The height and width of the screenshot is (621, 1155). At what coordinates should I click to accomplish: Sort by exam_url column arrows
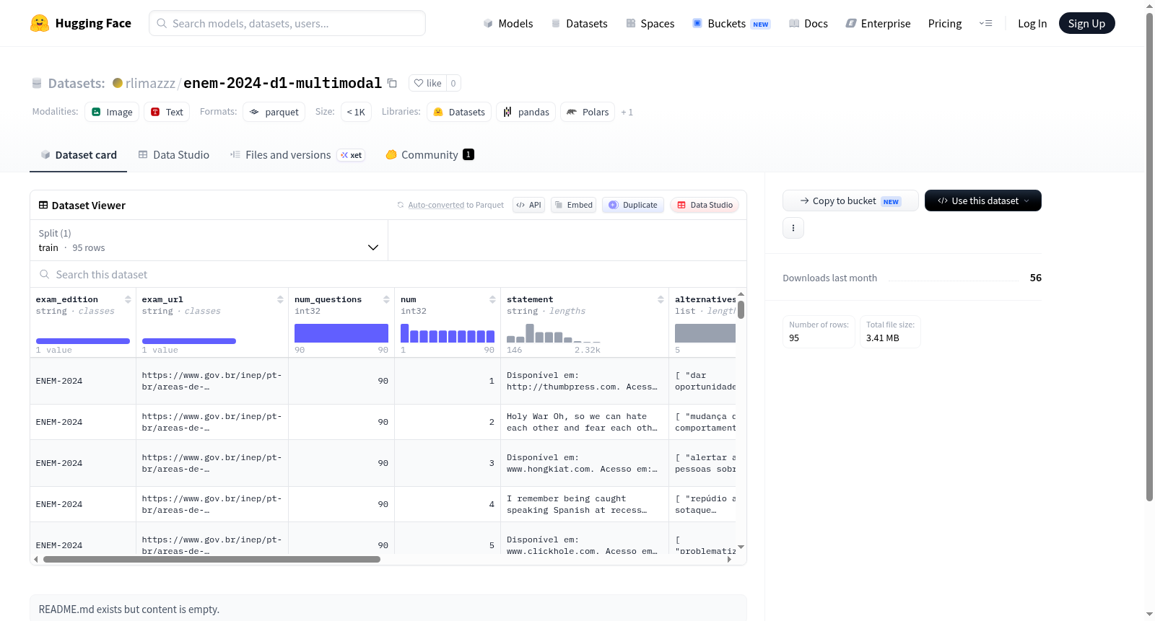click(x=280, y=299)
